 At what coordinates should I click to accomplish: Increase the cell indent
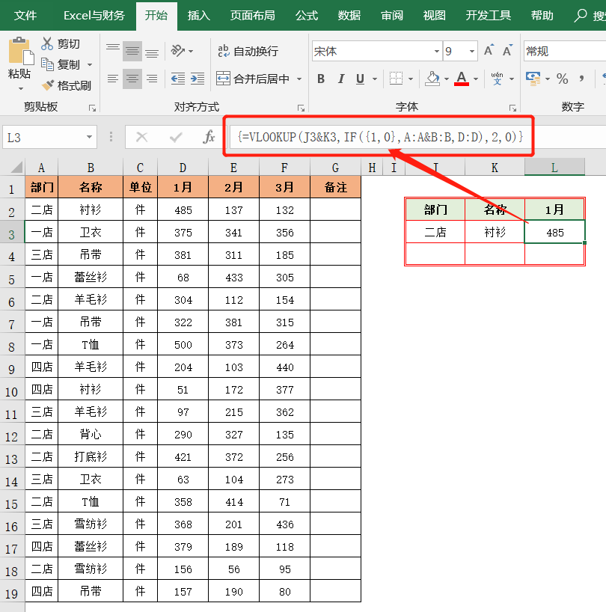coord(198,79)
